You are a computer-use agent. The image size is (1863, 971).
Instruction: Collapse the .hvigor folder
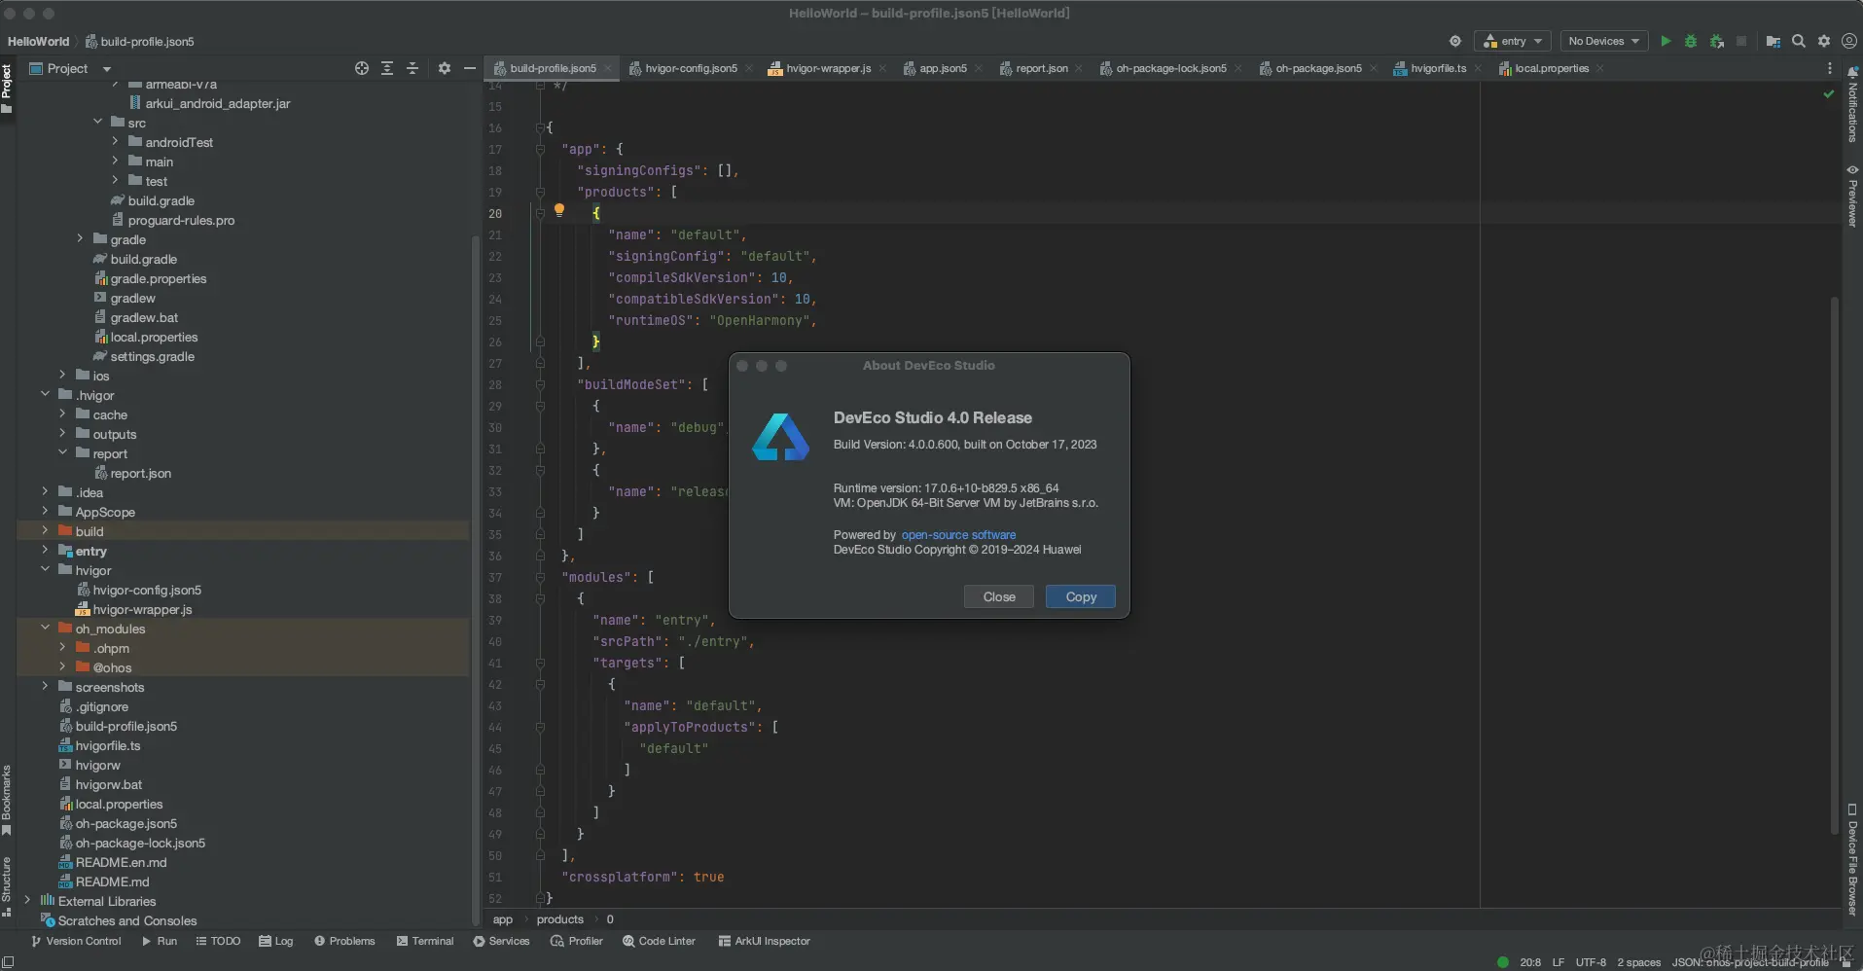pyautogui.click(x=45, y=394)
